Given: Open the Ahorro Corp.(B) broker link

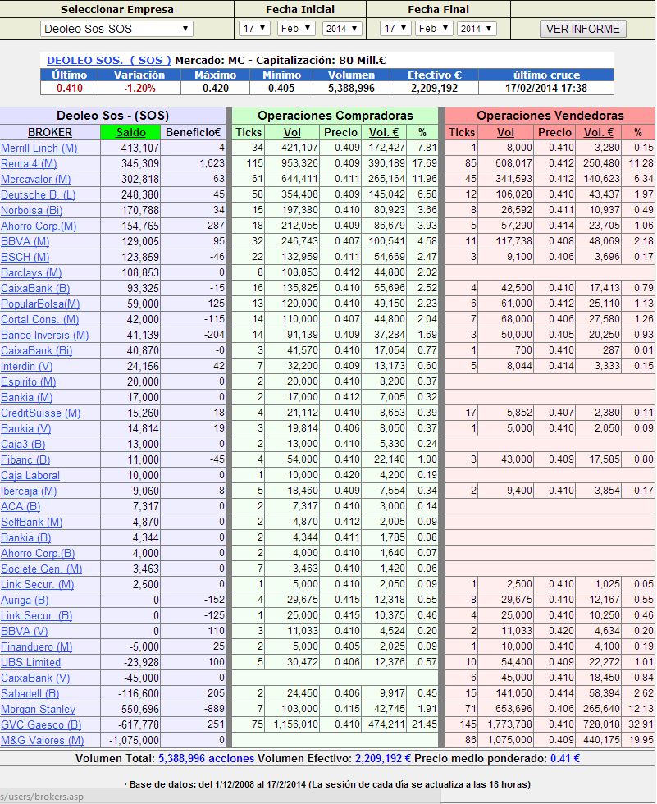Looking at the screenshot, I should tap(38, 553).
